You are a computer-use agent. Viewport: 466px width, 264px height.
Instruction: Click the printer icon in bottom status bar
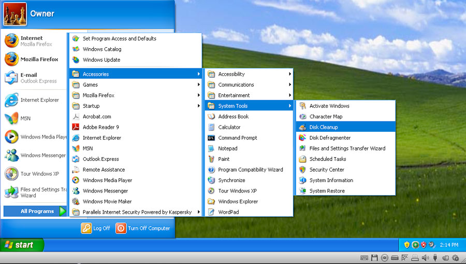click(x=415, y=258)
